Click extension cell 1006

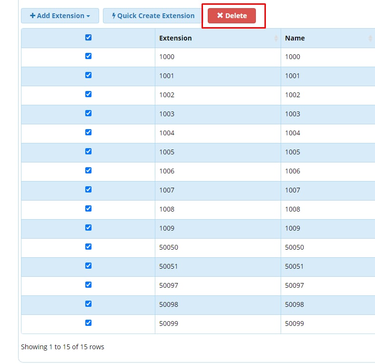coord(218,172)
